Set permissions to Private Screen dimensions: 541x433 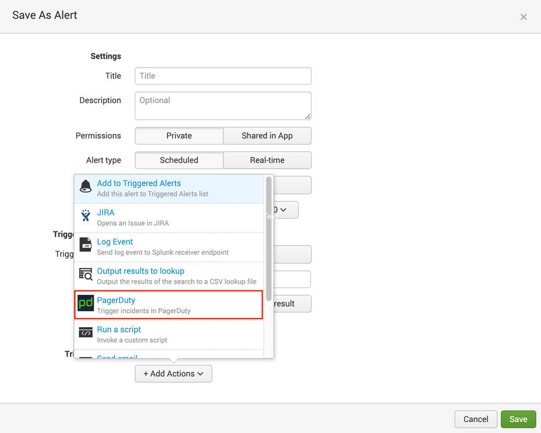click(x=179, y=136)
